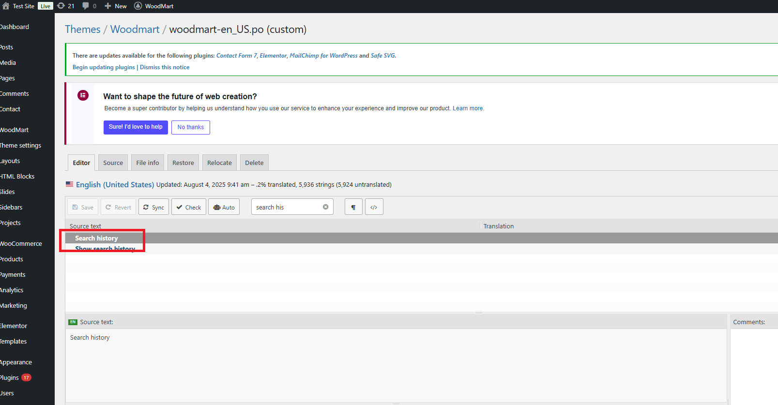Click Sure! I'd love to help
This screenshot has width=778, height=405.
[x=136, y=127]
